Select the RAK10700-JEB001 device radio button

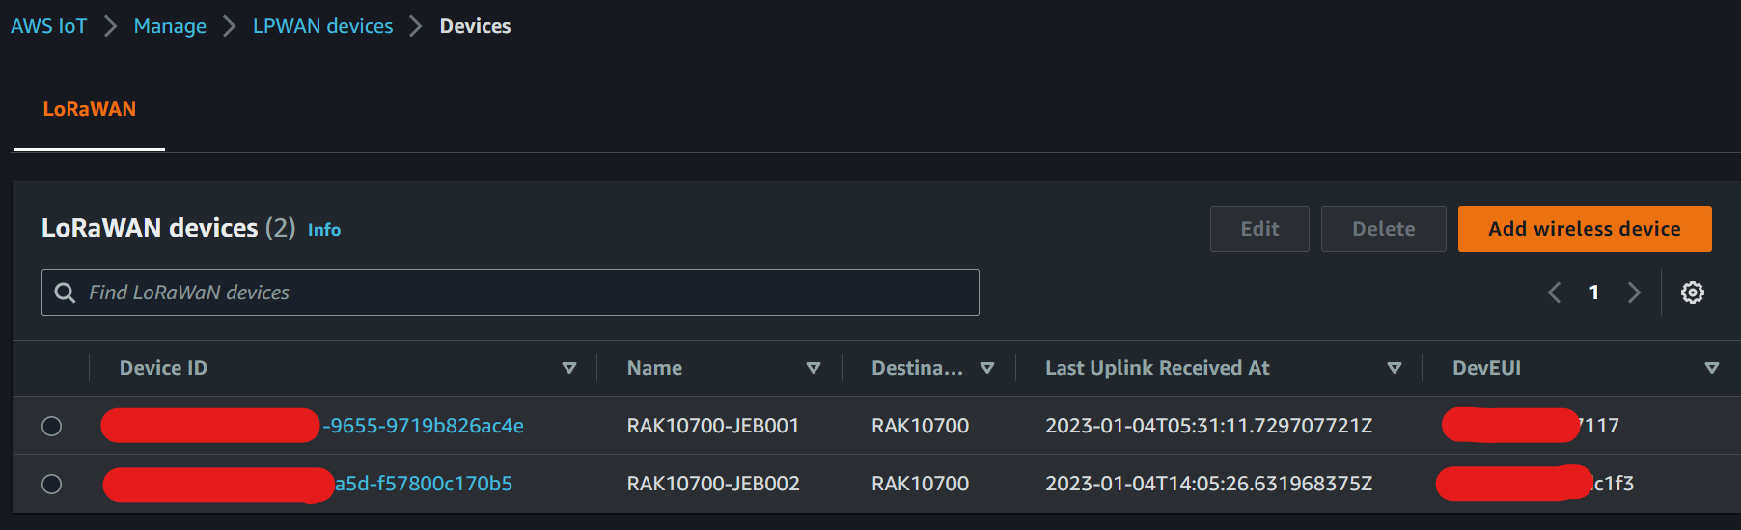pos(52,426)
